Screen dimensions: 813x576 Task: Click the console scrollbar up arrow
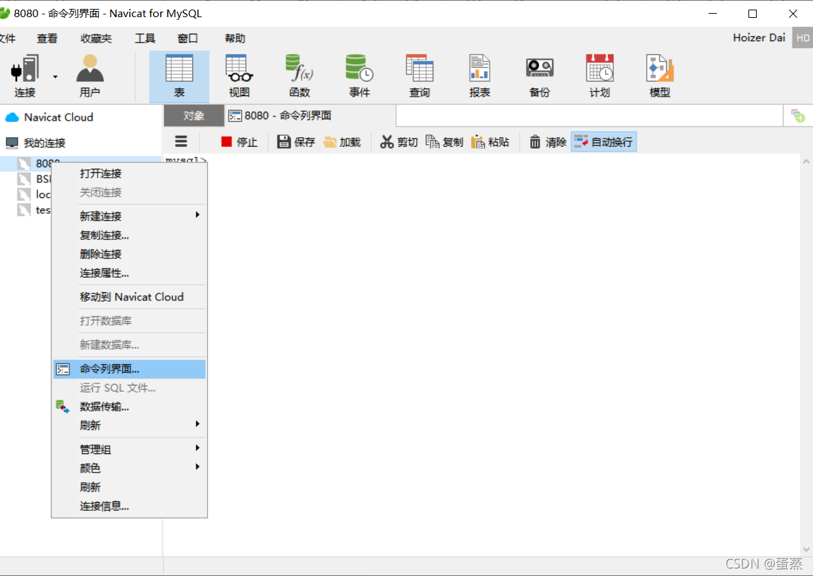(x=806, y=162)
